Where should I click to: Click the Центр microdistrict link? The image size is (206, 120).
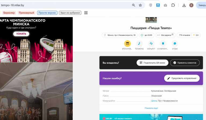point(154,101)
